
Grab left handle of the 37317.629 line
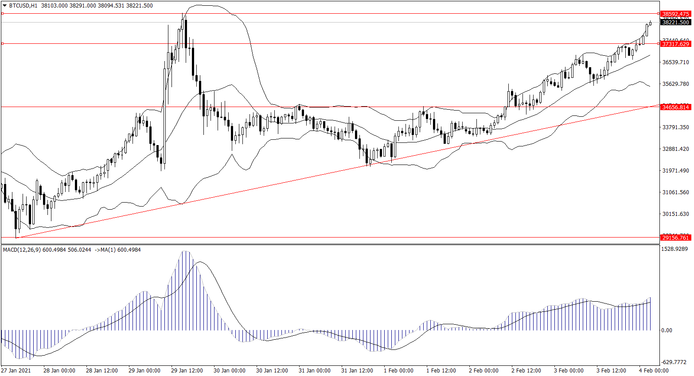coord(2,43)
